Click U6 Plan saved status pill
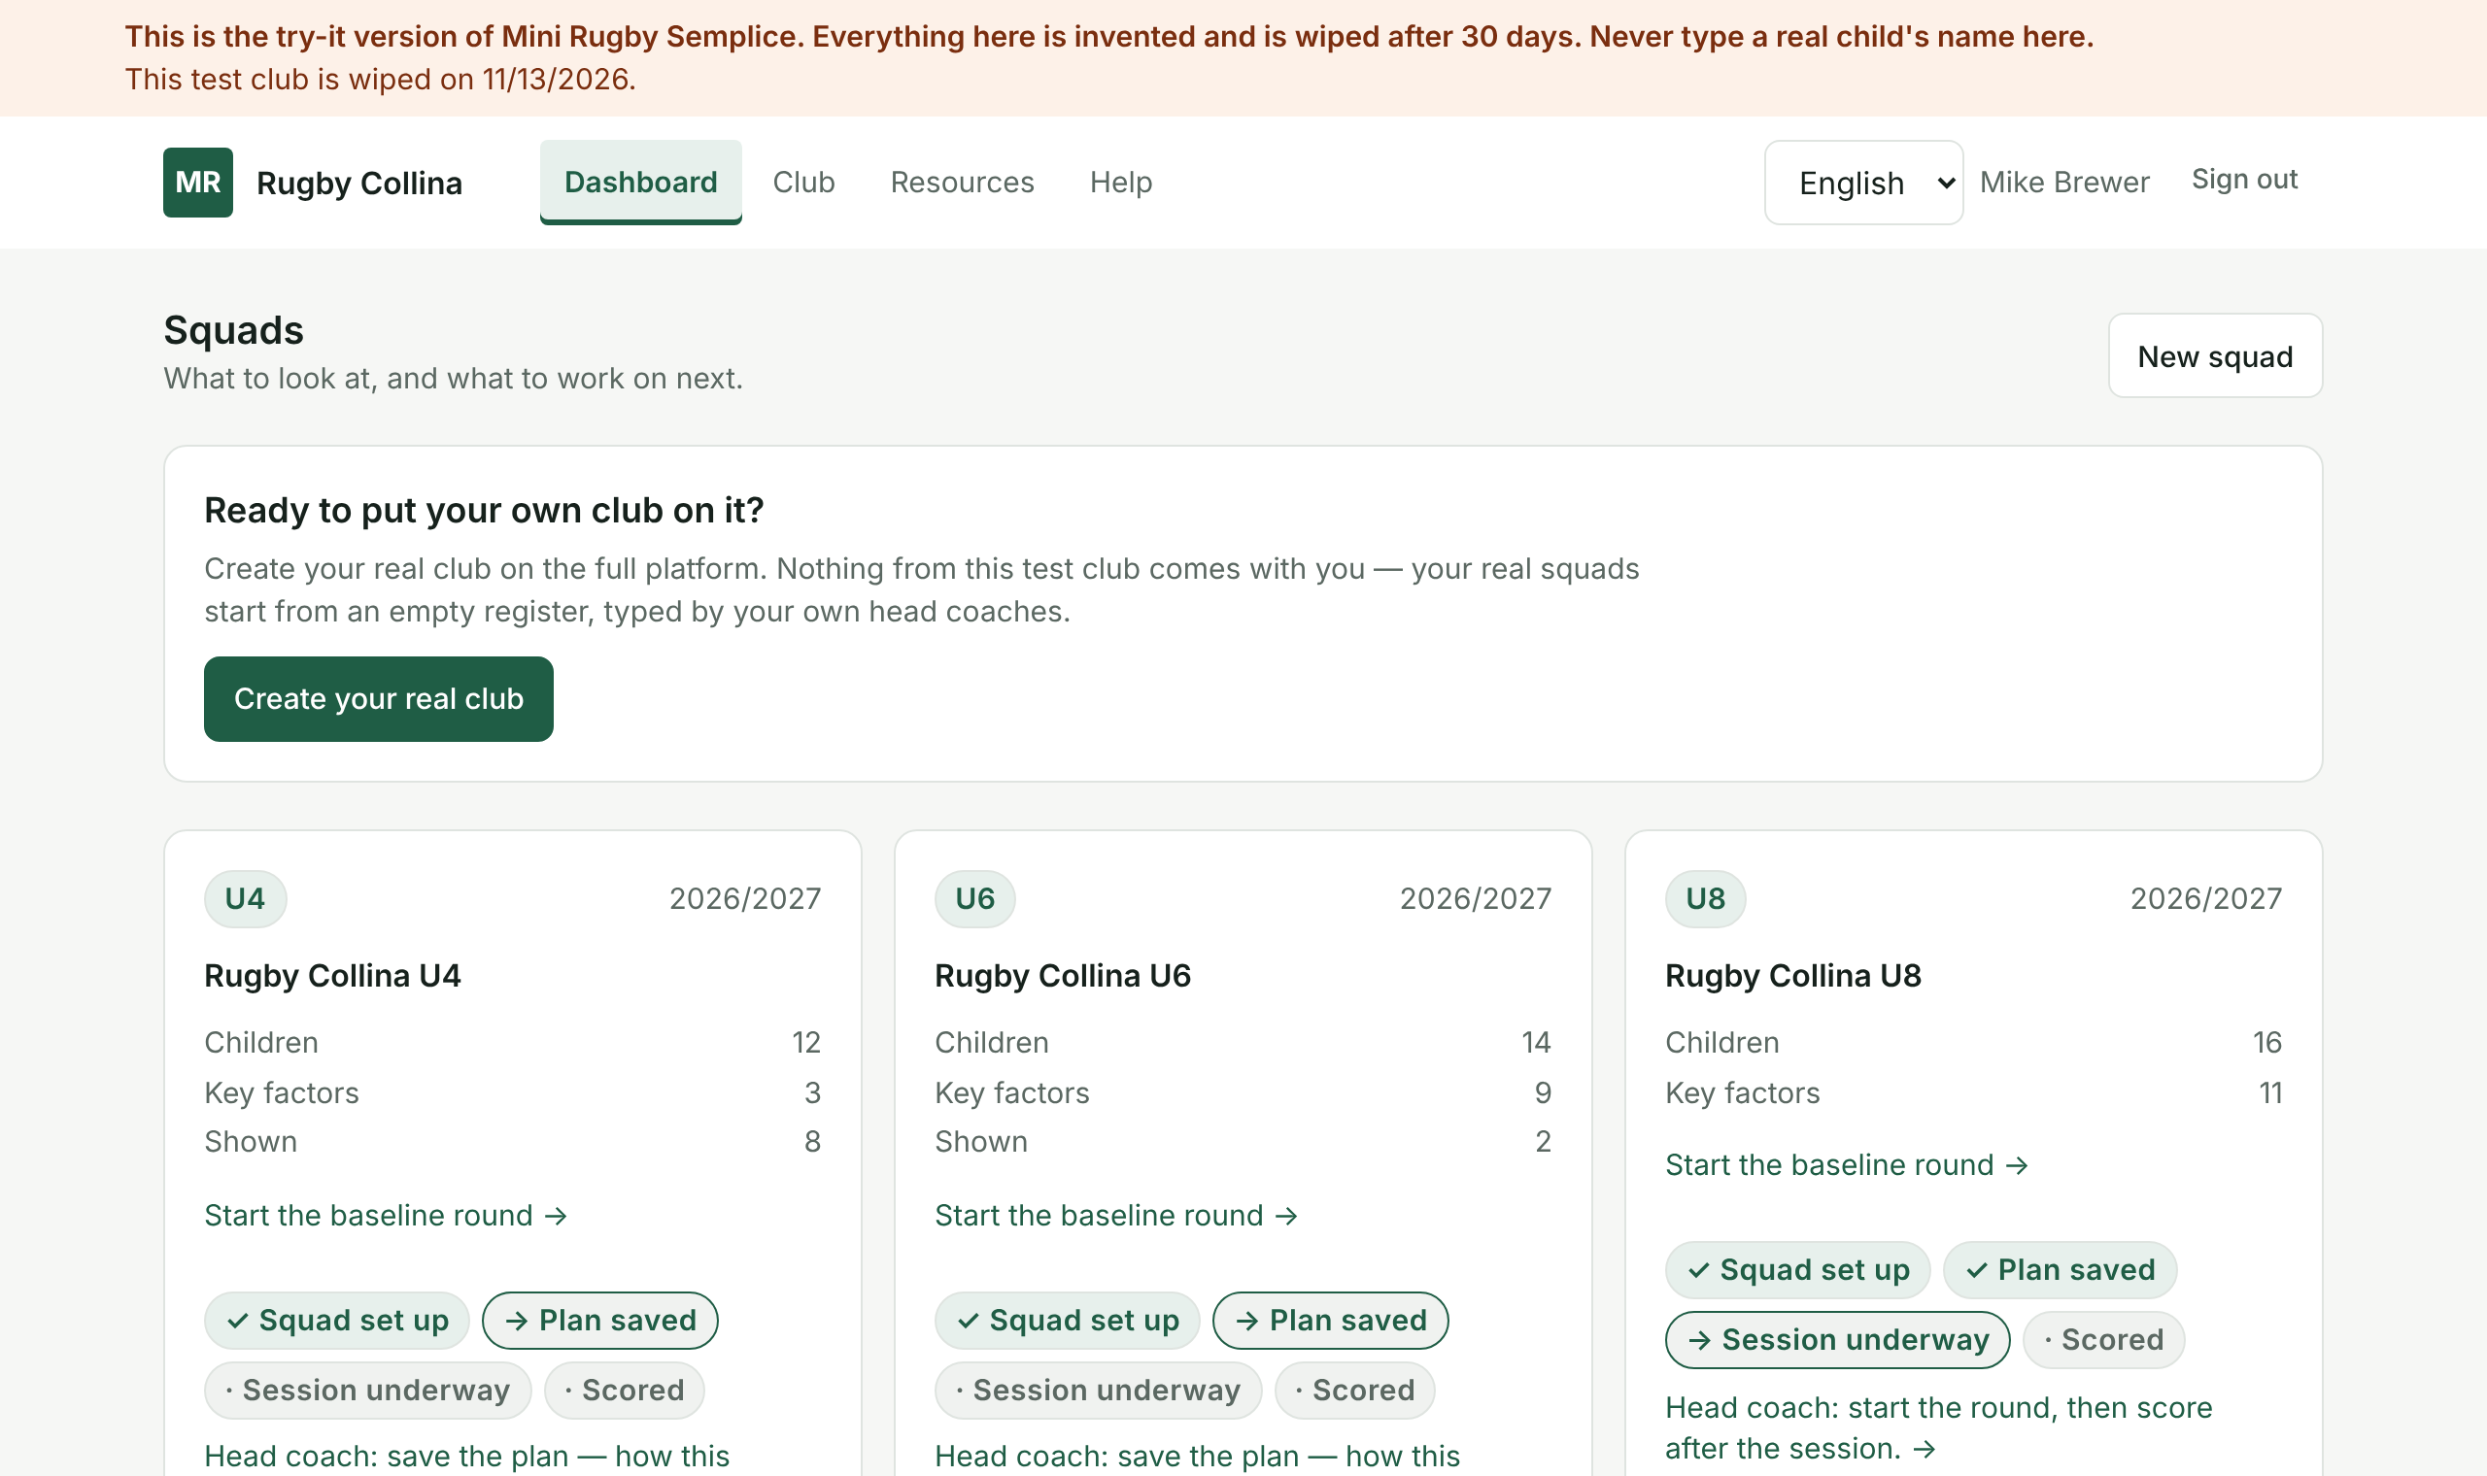 coord(1330,1320)
